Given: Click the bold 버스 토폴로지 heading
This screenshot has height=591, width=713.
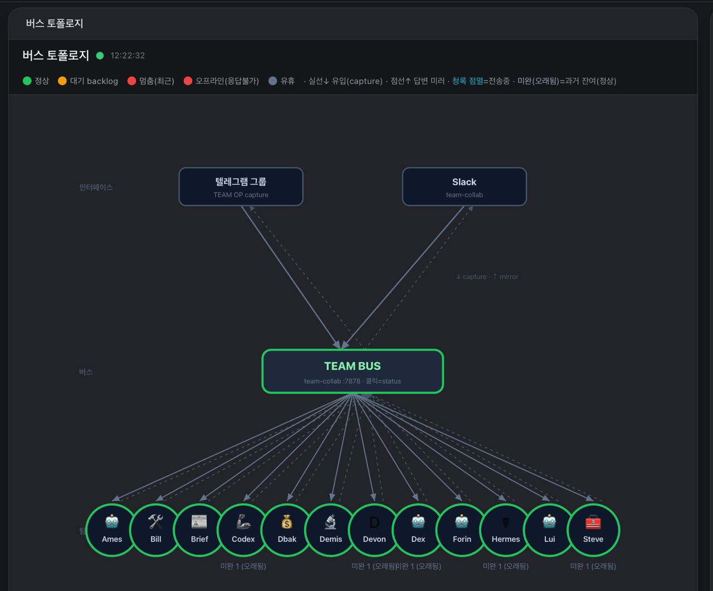Looking at the screenshot, I should [56, 56].
